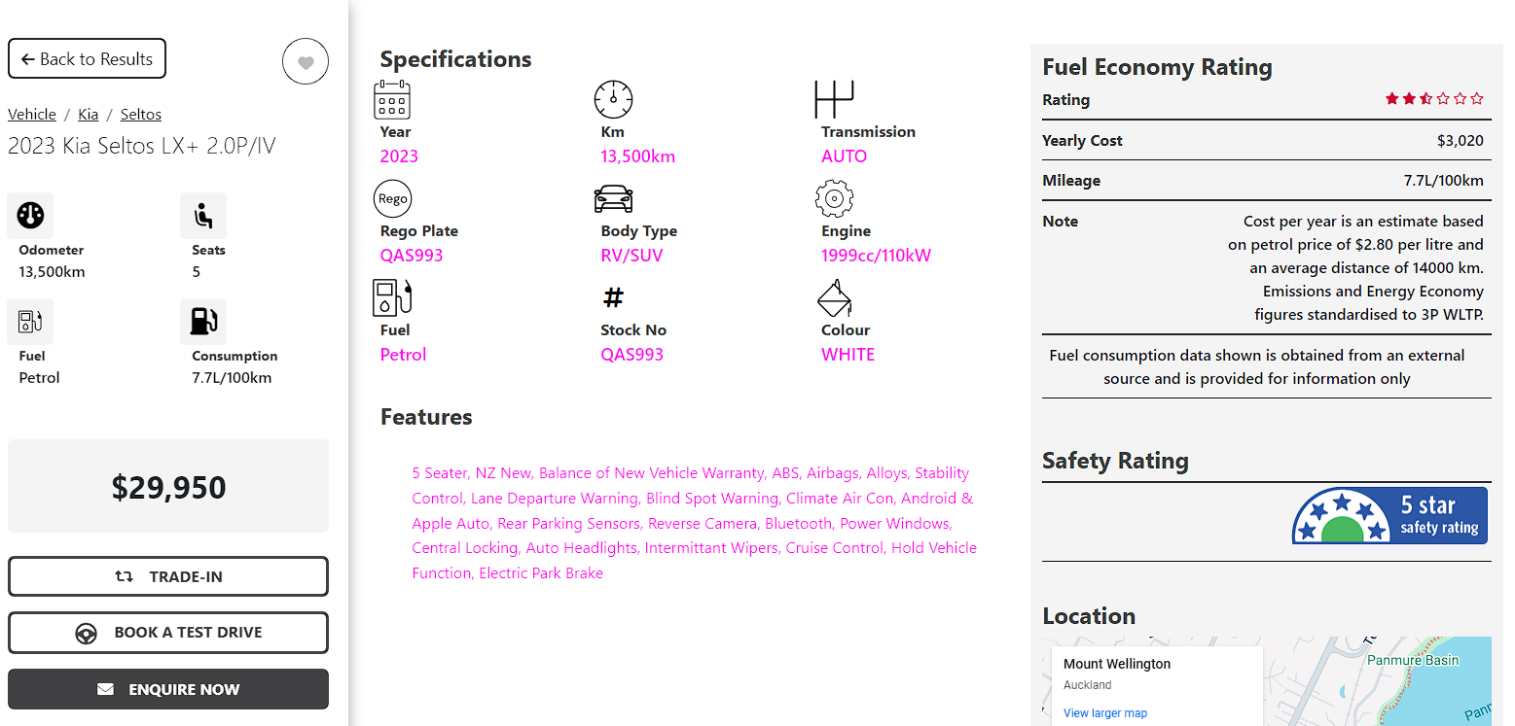Click the Panmure Basin map label
Viewport: 1515px width, 726px height.
tap(1413, 660)
